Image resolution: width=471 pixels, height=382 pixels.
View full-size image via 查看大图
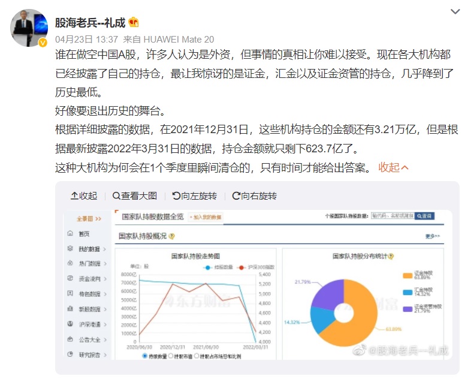(135, 196)
